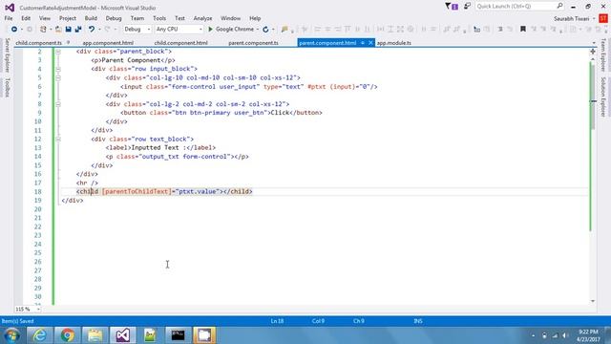Viewport: 611px width, 344px height.
Task: Click the Send Feedback icon beside Quick Launch
Action: point(467,7)
